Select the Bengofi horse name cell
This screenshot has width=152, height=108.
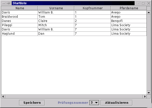(129, 21)
